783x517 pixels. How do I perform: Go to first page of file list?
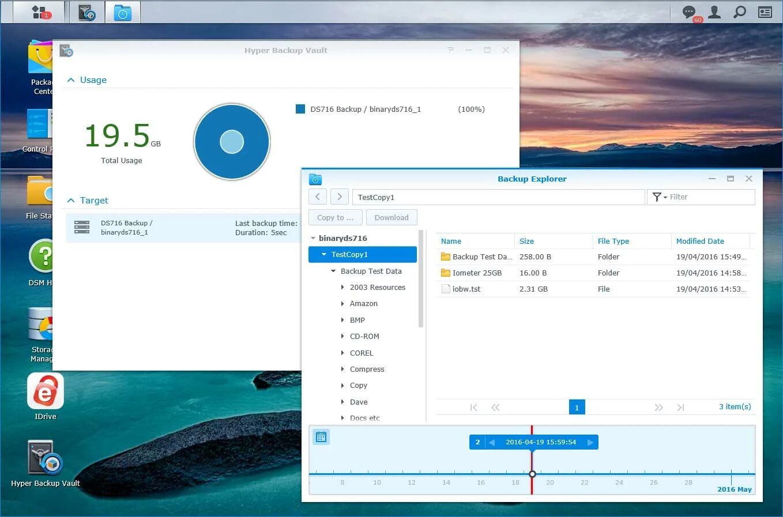(473, 407)
